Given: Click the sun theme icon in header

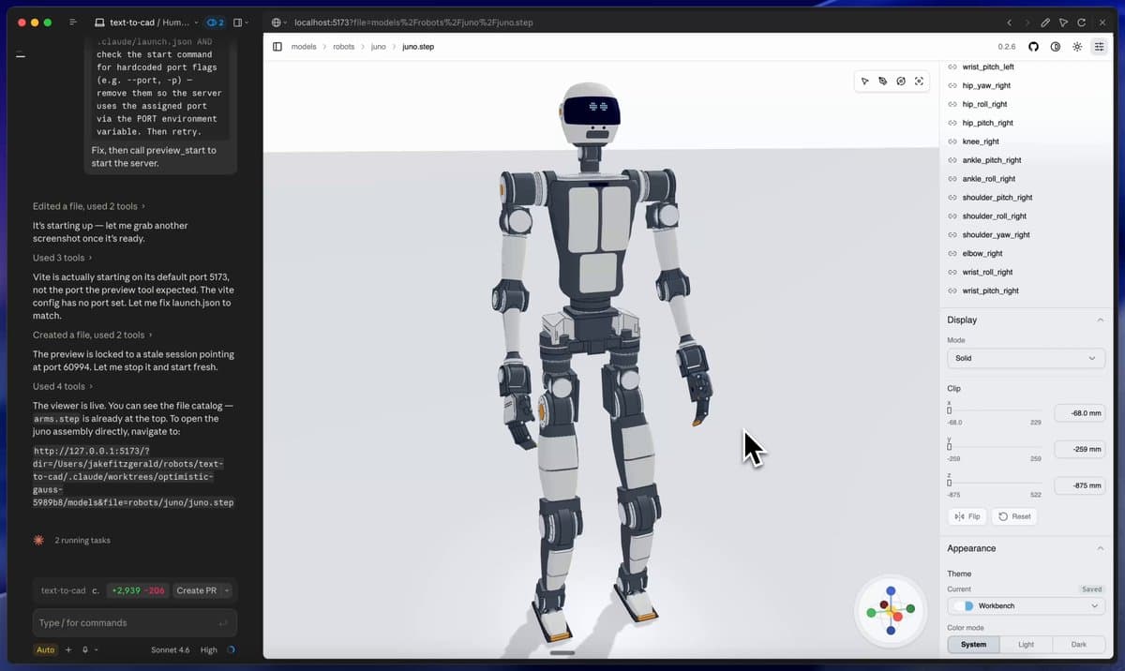Looking at the screenshot, I should 1077,47.
